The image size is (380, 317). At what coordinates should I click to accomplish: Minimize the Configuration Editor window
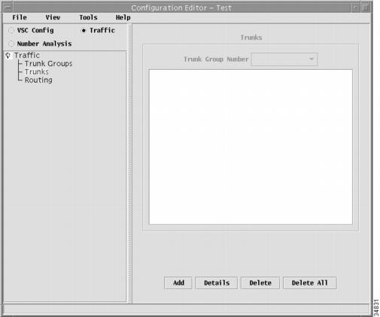click(x=355, y=8)
